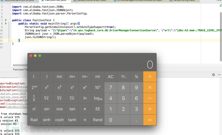Viewport: 222px width, 135px height.
Task: Toggle the sign with the +/− key
Action: coord(124,77)
